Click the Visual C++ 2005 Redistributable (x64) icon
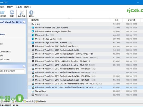The width and height of the screenshot is (143, 107). (33, 50)
